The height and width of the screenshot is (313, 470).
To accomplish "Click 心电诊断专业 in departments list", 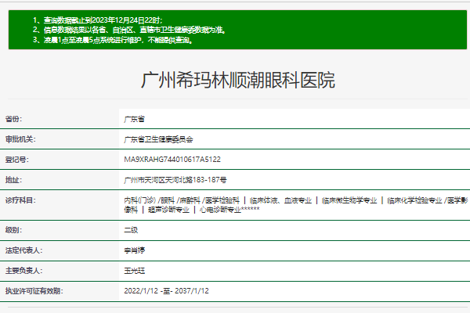I will point(220,210).
